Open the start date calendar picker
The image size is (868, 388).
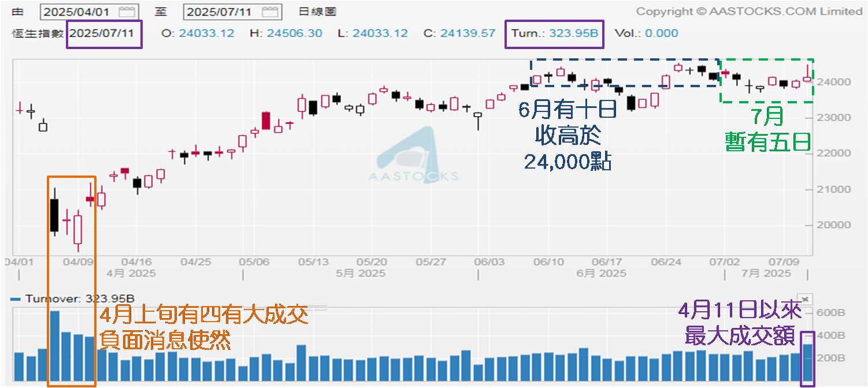click(127, 12)
